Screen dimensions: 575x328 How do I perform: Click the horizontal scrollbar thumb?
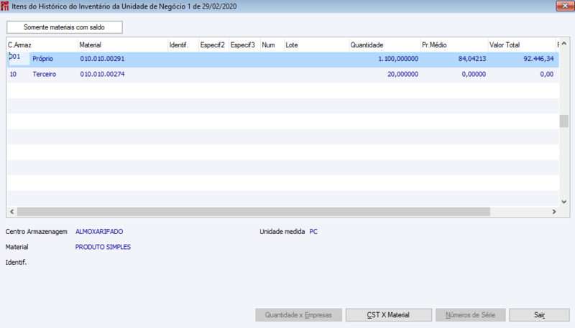(254, 212)
